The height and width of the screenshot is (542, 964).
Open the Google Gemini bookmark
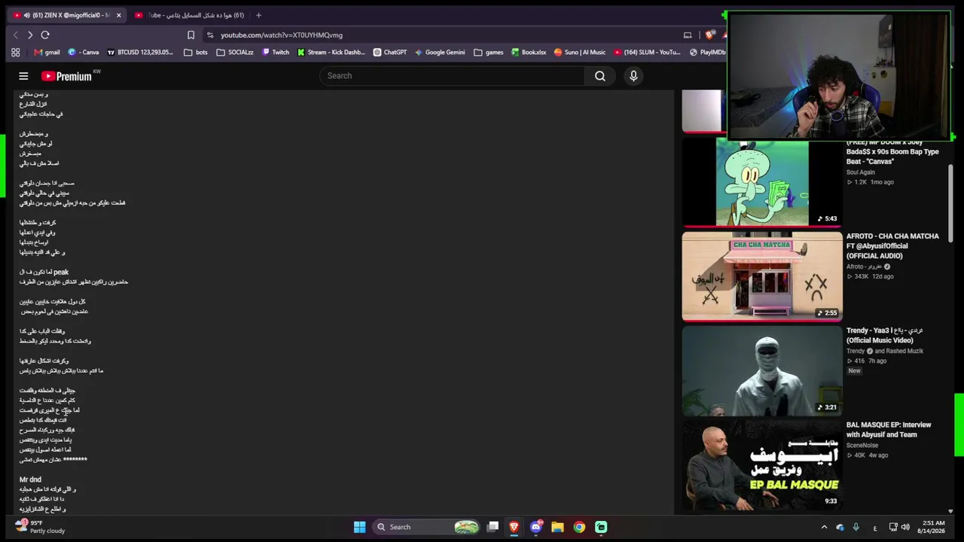click(440, 52)
